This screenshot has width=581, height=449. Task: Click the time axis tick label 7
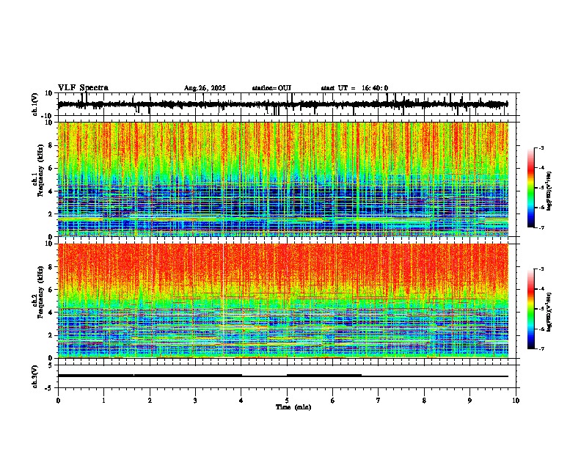pos(379,401)
